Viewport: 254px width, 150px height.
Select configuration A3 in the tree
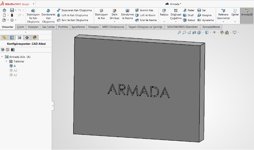13,75
